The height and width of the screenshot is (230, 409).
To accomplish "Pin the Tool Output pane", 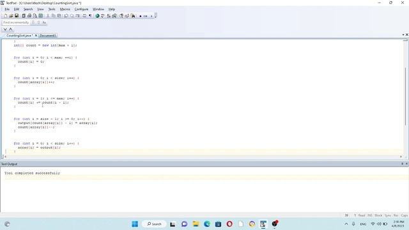I will (x=402, y=164).
